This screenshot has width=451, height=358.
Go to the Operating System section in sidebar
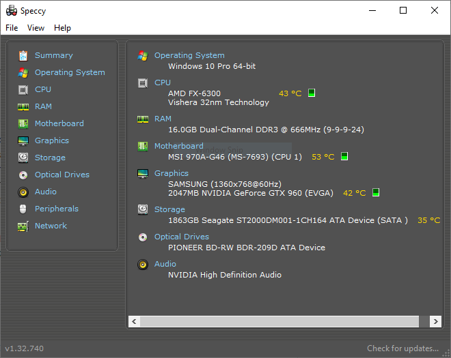click(70, 72)
